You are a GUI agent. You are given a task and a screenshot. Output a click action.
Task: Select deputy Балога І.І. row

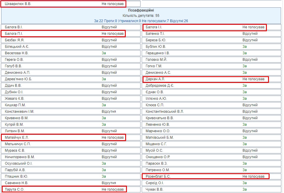click(x=154, y=27)
